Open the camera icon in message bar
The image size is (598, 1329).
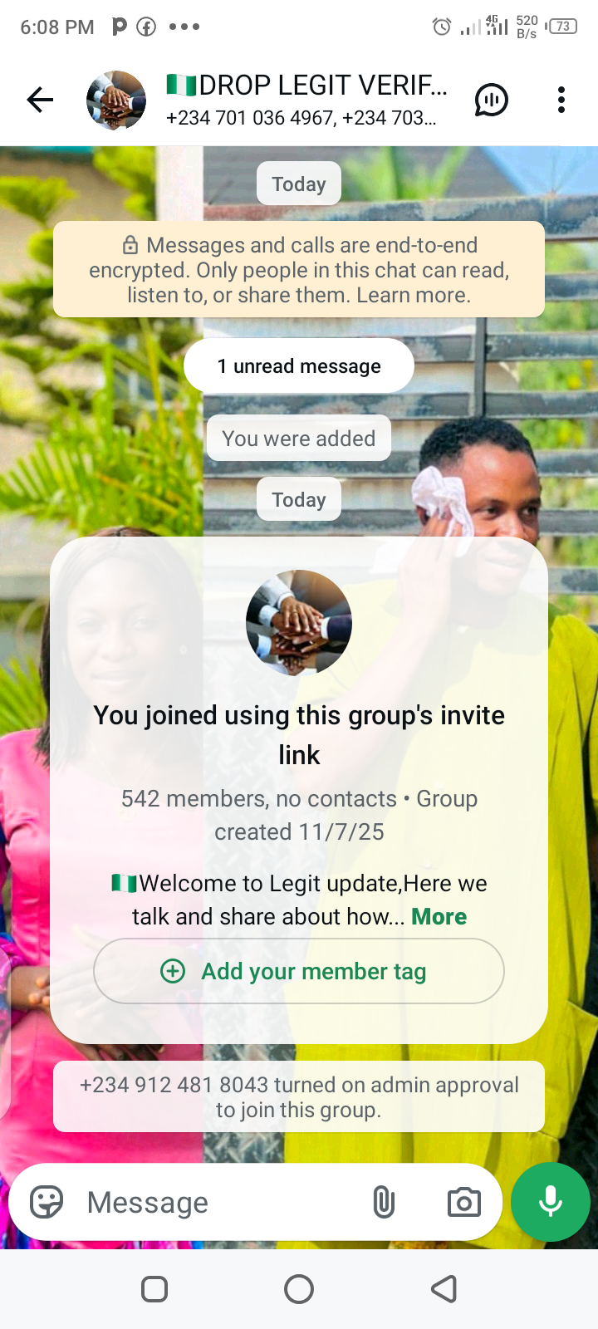click(463, 1202)
